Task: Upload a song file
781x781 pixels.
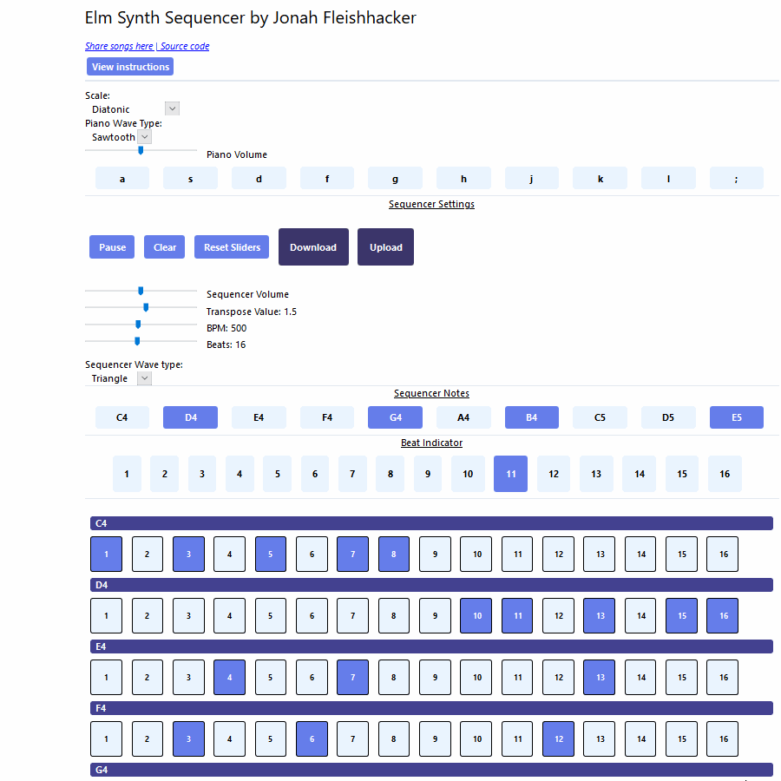Action: click(385, 247)
